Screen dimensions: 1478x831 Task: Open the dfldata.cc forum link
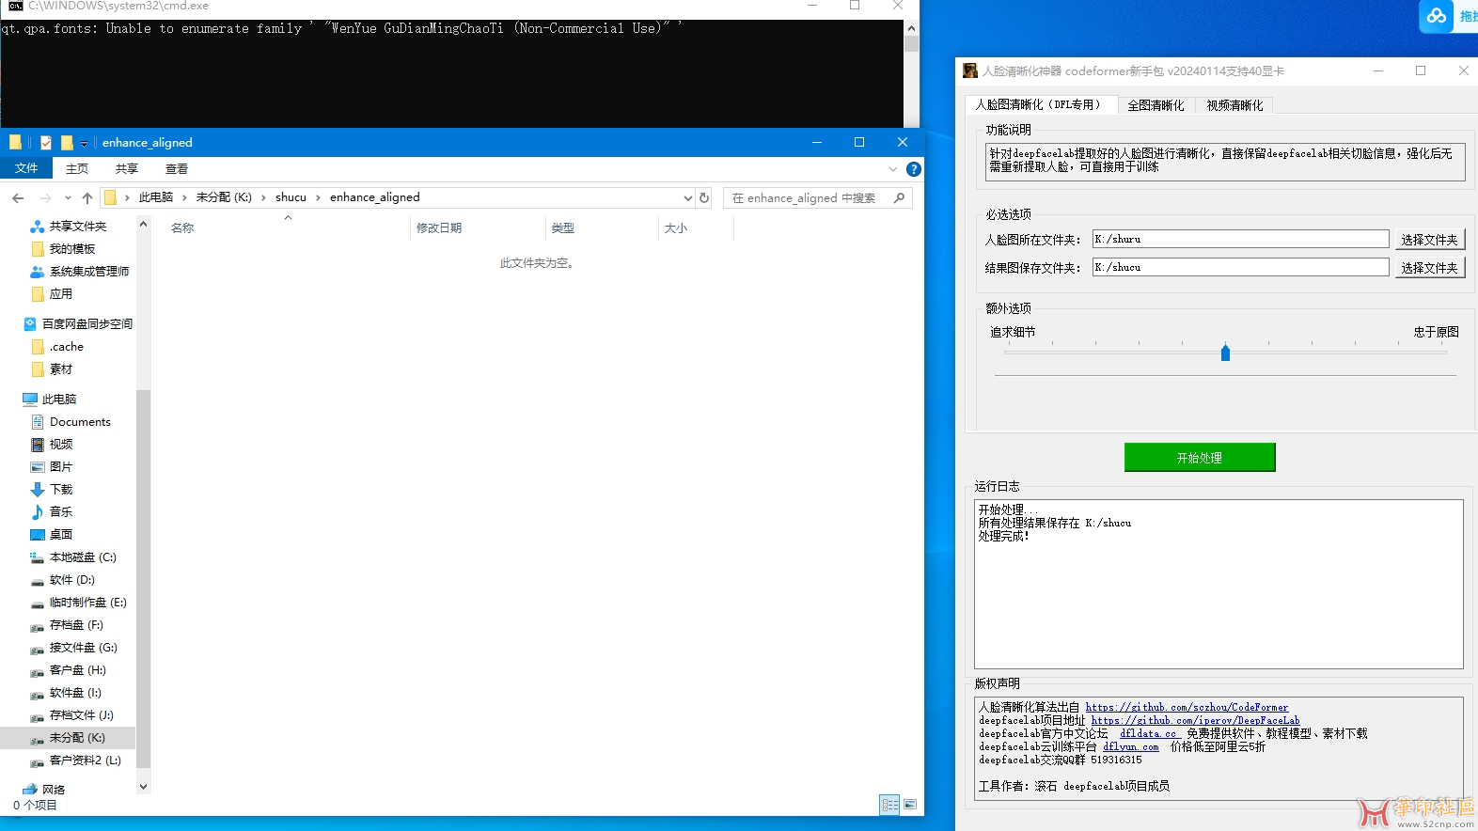point(1148,733)
